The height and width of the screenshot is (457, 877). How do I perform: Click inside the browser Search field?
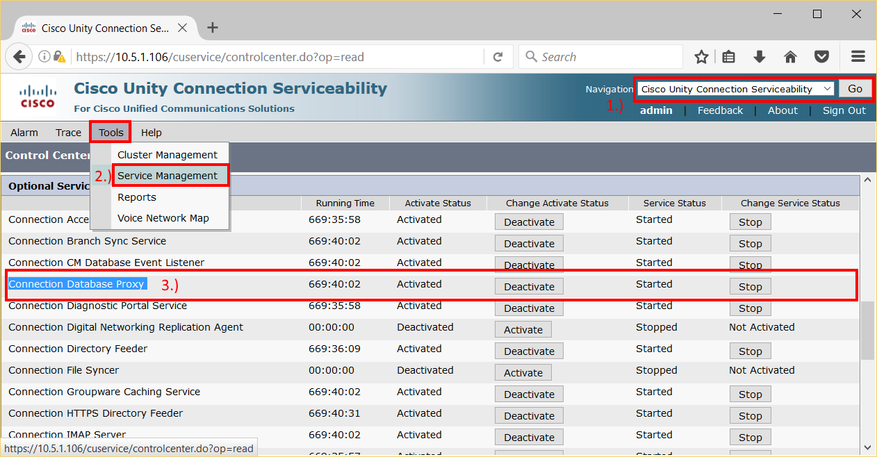[x=600, y=56]
